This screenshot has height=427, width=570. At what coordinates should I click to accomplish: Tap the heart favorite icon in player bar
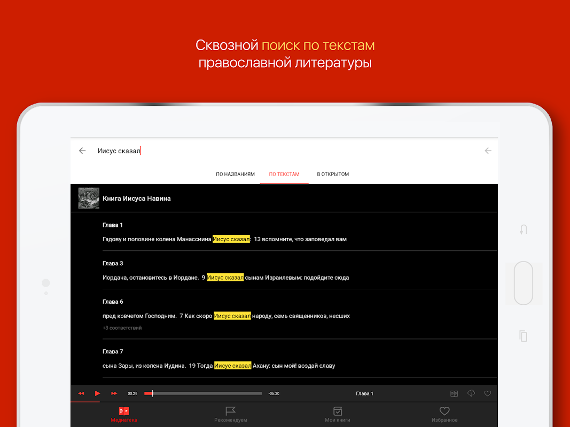tap(488, 393)
